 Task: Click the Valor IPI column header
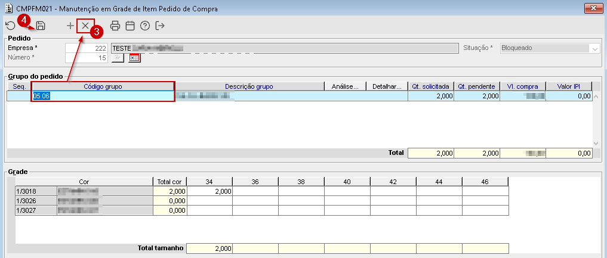tap(569, 86)
